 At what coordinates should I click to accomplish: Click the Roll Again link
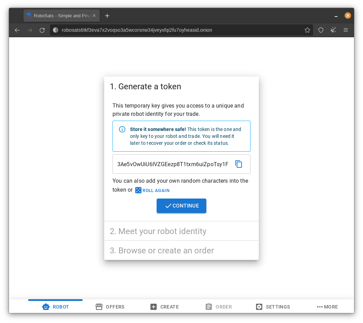pyautogui.click(x=156, y=190)
